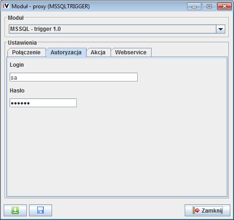This screenshot has height=220, width=234.
Task: Click the Ustawienia group heading
Action: 22,43
